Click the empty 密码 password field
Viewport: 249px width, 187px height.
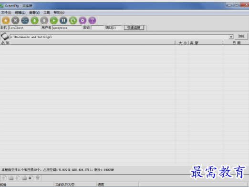point(97,28)
